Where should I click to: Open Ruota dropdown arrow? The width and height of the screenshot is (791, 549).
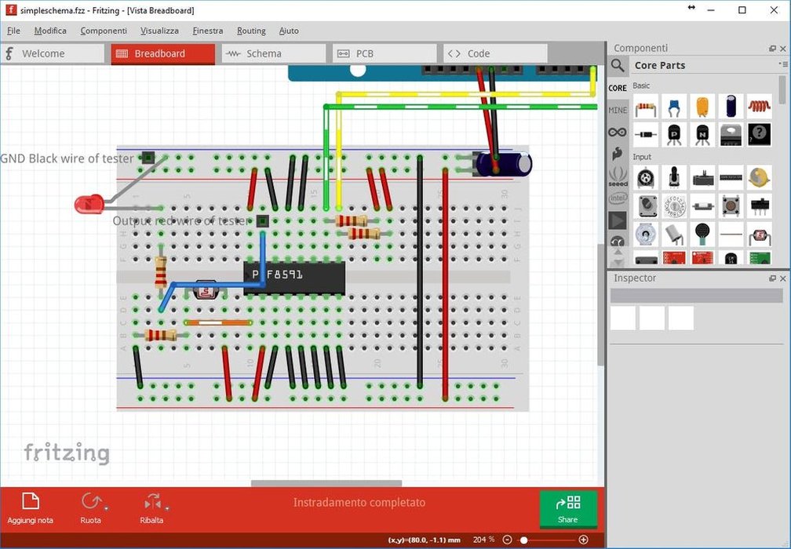(106, 509)
